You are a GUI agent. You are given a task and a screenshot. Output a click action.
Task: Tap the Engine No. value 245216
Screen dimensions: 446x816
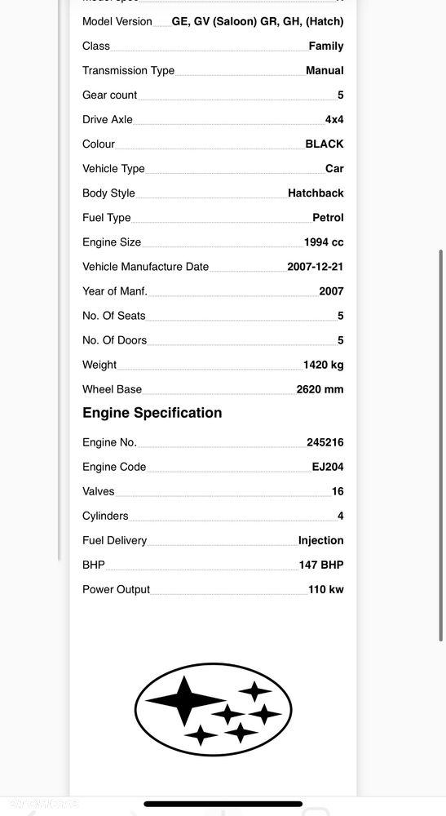pyautogui.click(x=325, y=442)
